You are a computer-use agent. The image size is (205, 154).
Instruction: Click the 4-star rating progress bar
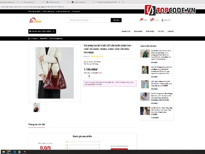(x=83, y=145)
